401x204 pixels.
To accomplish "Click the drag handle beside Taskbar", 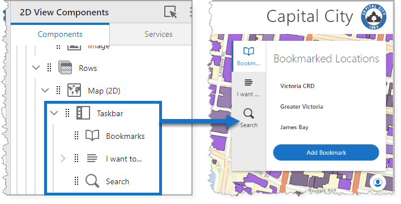I will click(67, 113).
